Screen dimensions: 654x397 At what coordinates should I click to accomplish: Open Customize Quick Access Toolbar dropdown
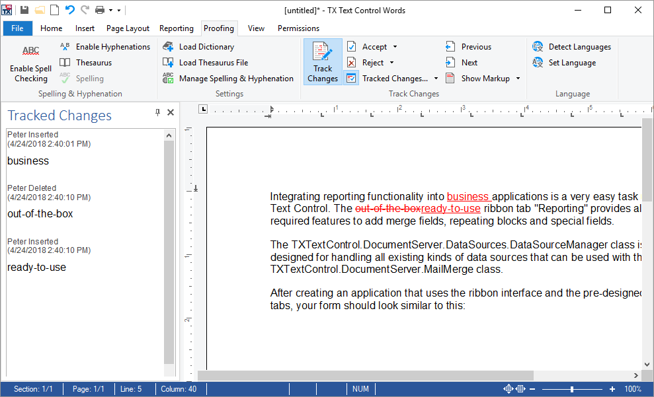[119, 11]
